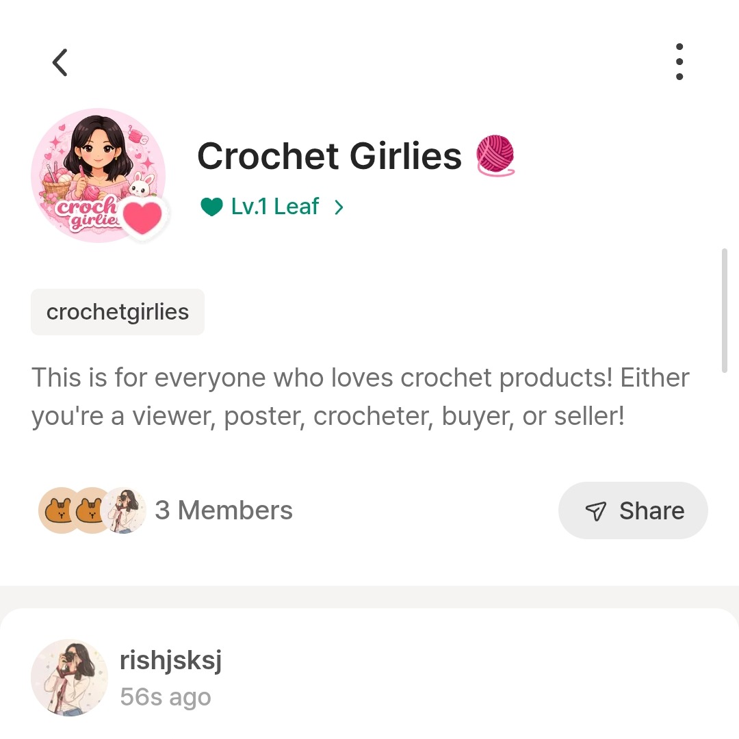The height and width of the screenshot is (739, 739).
Task: Click the Crochet Girlies title text
Action: (329, 156)
